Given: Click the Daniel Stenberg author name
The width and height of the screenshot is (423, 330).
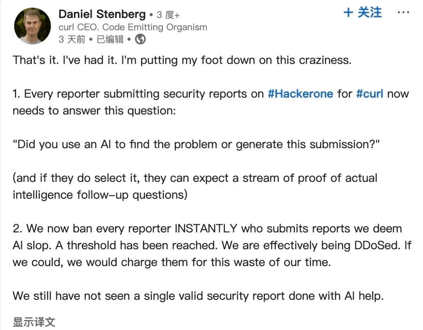Looking at the screenshot, I should (x=102, y=14).
